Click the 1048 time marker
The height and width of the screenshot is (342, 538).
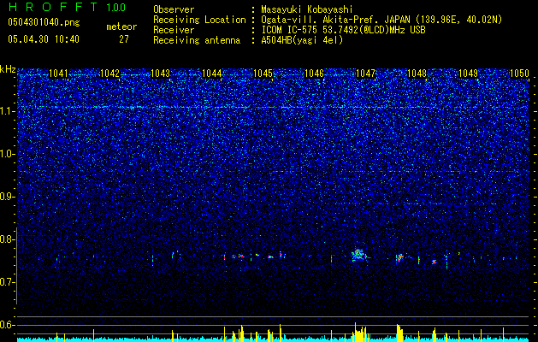click(417, 74)
